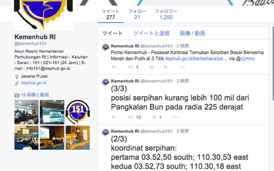Open more options on (3/3) tweet
Screen dimensions: 274x171
point(176,117)
